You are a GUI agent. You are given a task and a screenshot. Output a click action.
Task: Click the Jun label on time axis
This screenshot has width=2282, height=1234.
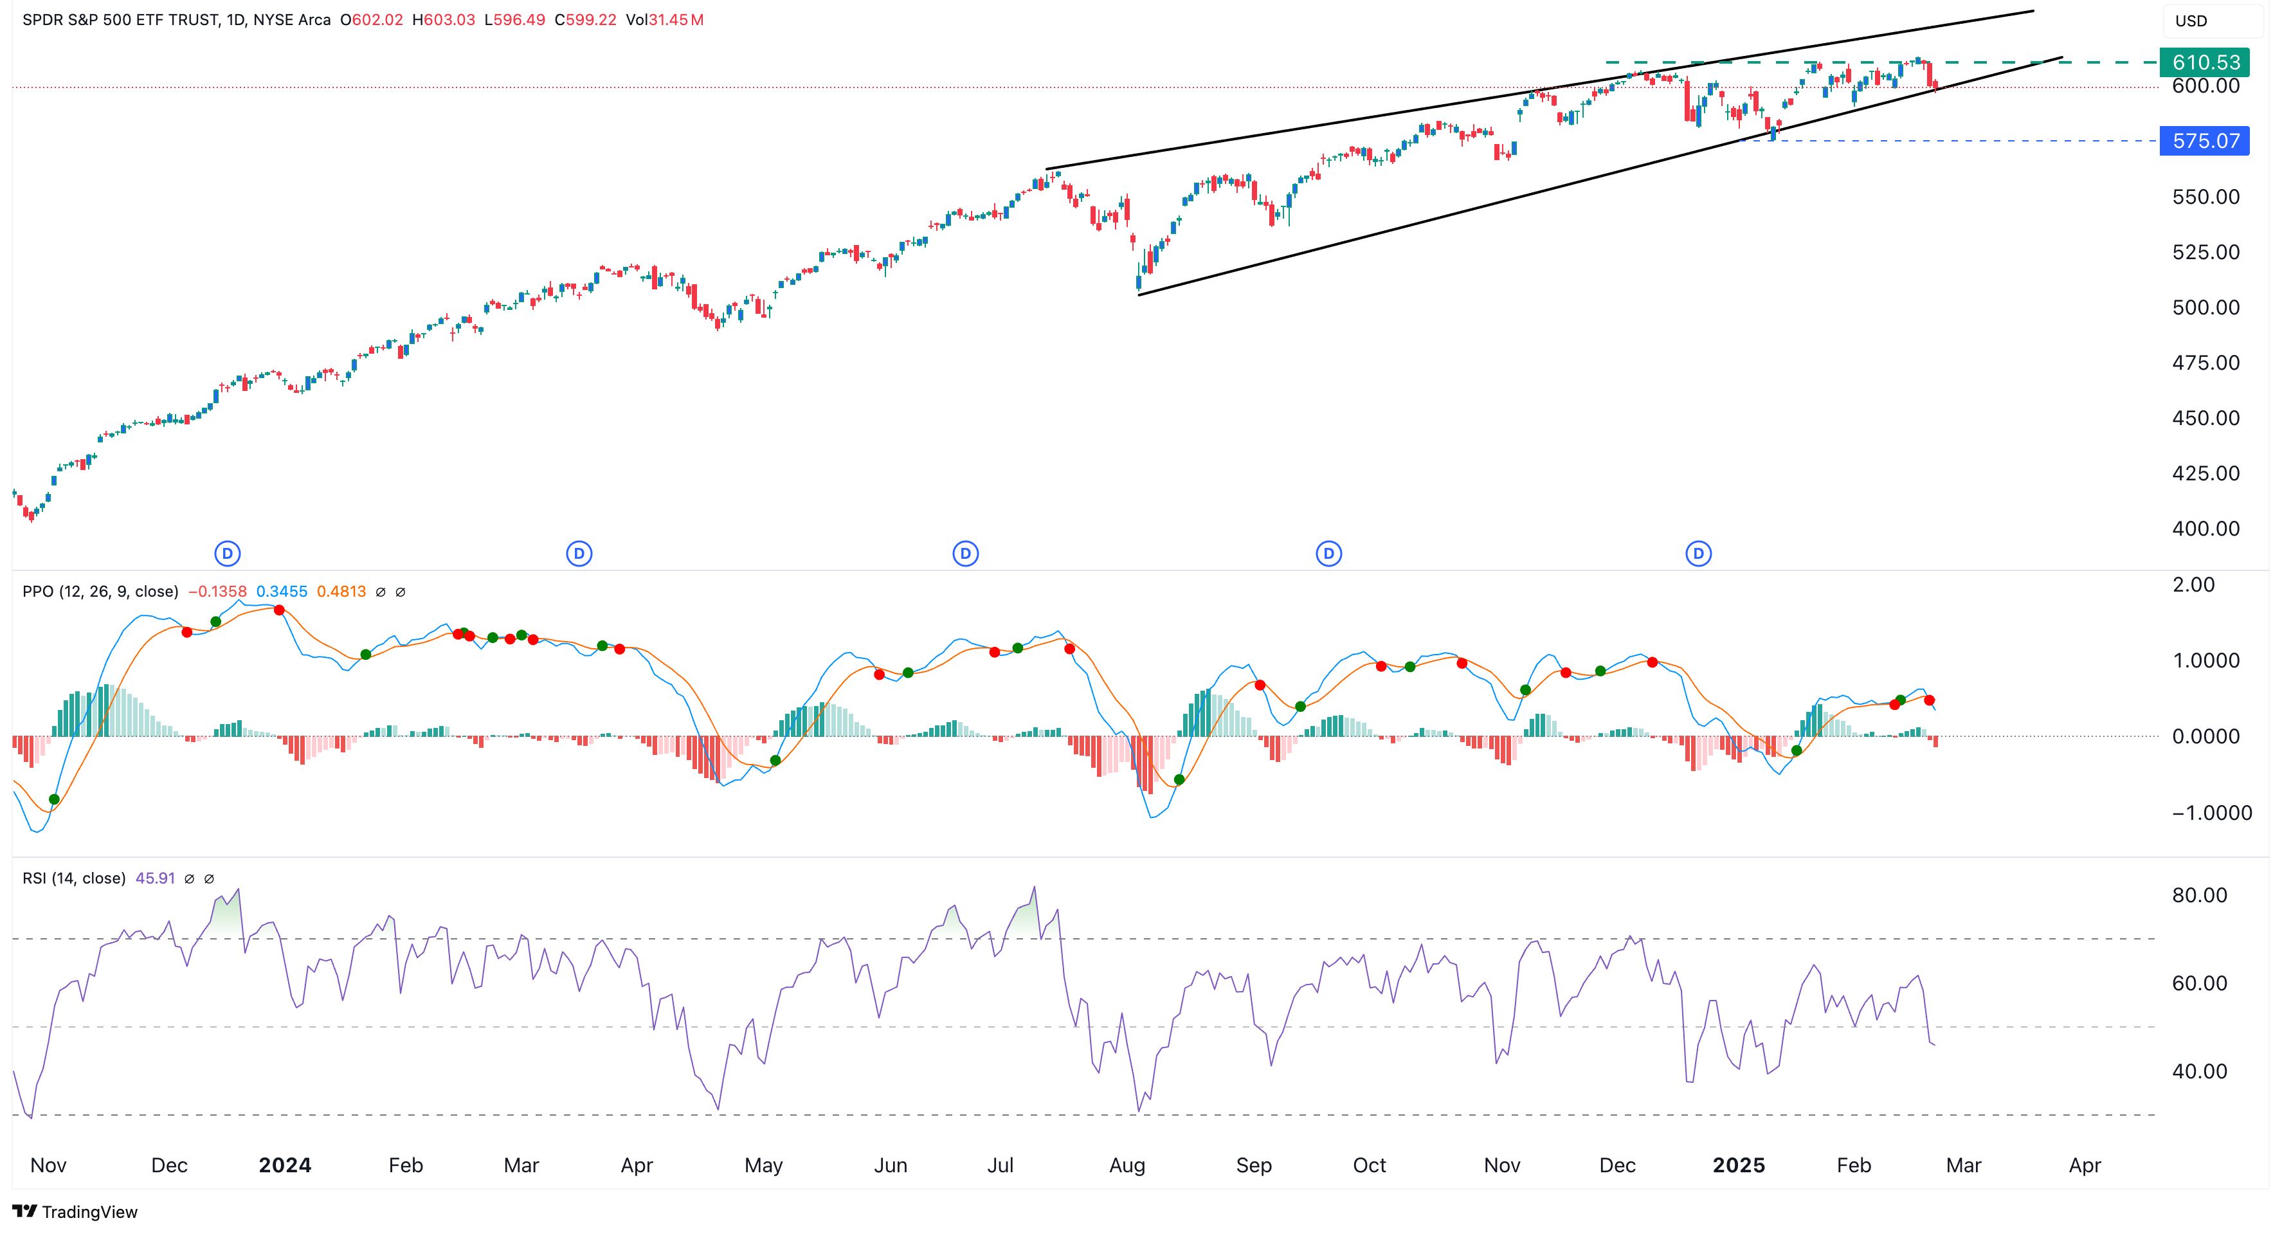point(891,1166)
